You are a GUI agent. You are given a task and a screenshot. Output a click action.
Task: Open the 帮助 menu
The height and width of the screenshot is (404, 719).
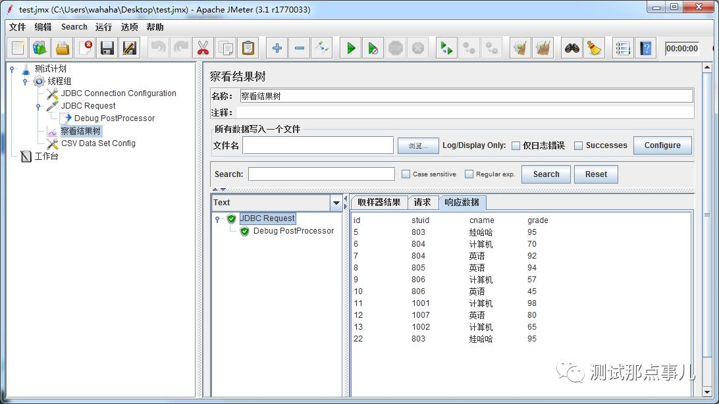155,27
